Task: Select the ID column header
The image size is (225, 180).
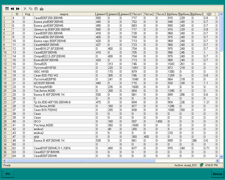Action: coord(17,14)
